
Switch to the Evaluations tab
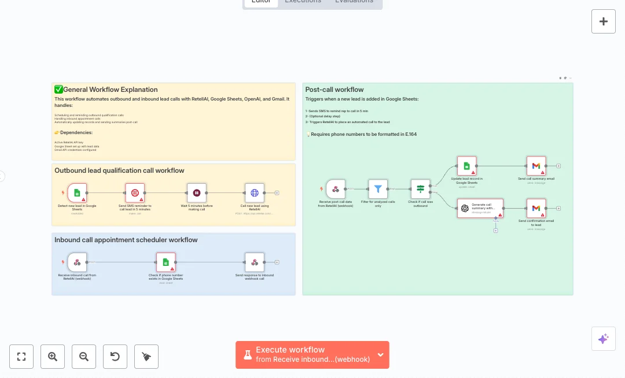click(354, 2)
